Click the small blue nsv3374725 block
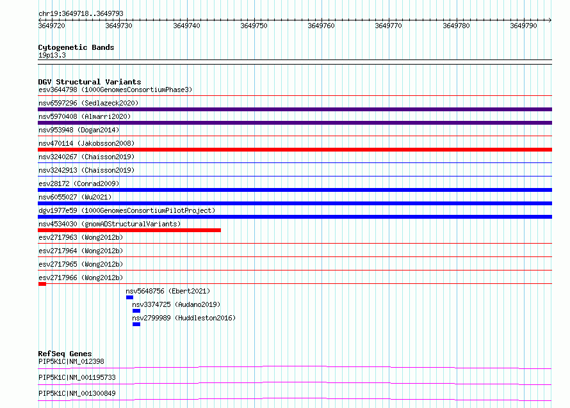Screen dimensions: 570x408 pos(136,311)
